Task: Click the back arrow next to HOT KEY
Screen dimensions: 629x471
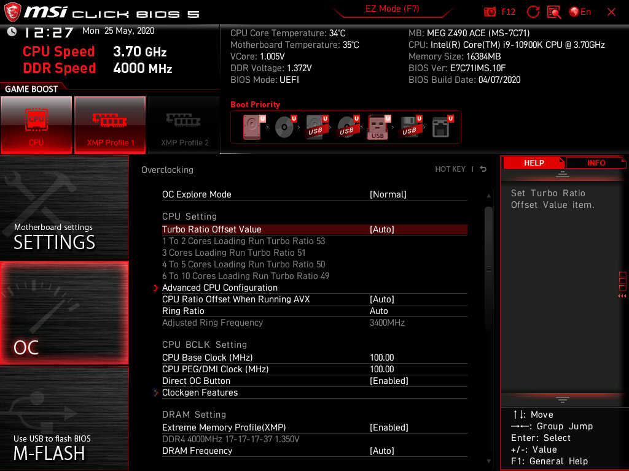Action: click(x=483, y=169)
